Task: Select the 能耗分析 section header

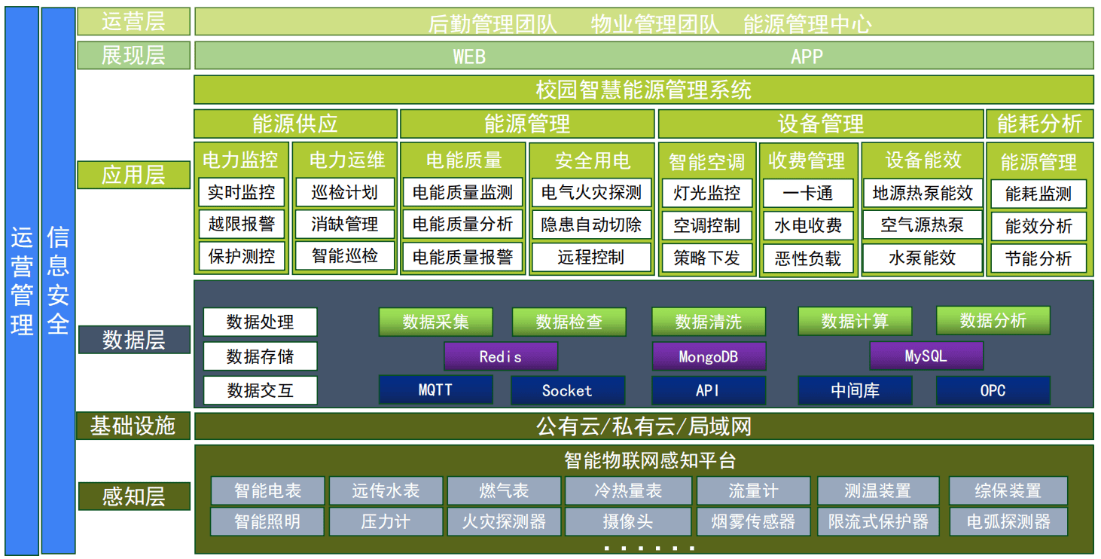Action: (1039, 124)
